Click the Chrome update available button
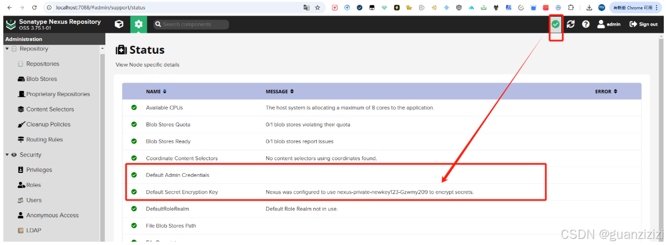666x245 pixels. (x=636, y=8)
